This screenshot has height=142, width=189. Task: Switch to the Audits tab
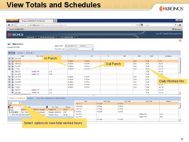point(30,98)
